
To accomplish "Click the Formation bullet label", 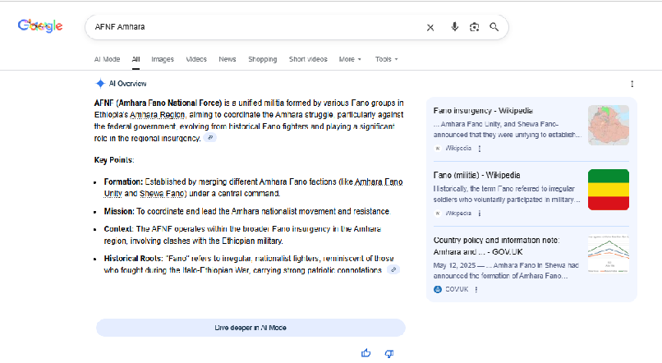I will (x=123, y=182).
